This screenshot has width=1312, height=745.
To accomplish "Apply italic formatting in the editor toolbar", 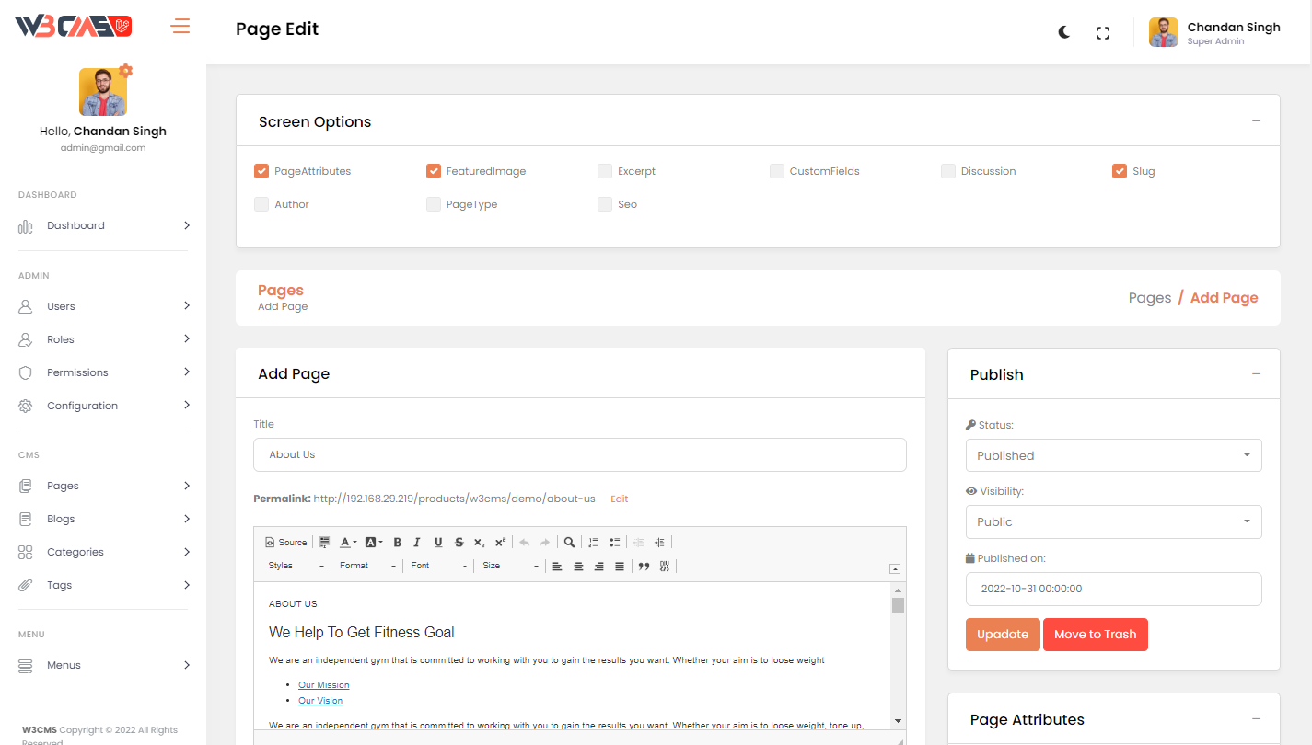I will pyautogui.click(x=417, y=543).
